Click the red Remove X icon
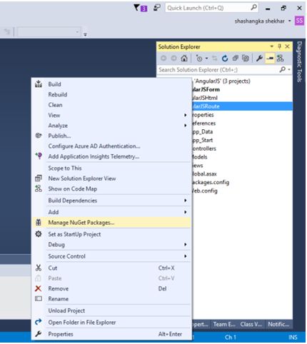The image size is (307, 344). [38, 288]
